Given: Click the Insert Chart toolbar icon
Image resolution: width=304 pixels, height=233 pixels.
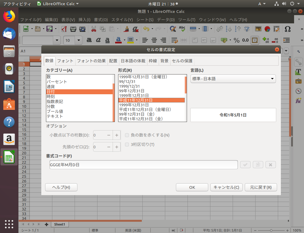Looking at the screenshot, I should coord(267,29).
